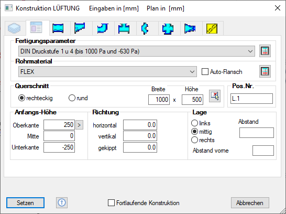Choose the duct elbow bend tab icon

(x=103, y=28)
